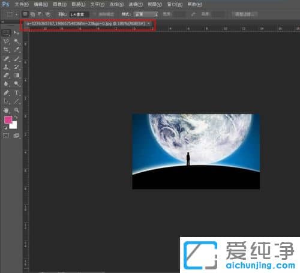Viewport: 300px width, 273px height.
Task: Select the Rectangular Marquee tool
Action: (x=6, y=33)
